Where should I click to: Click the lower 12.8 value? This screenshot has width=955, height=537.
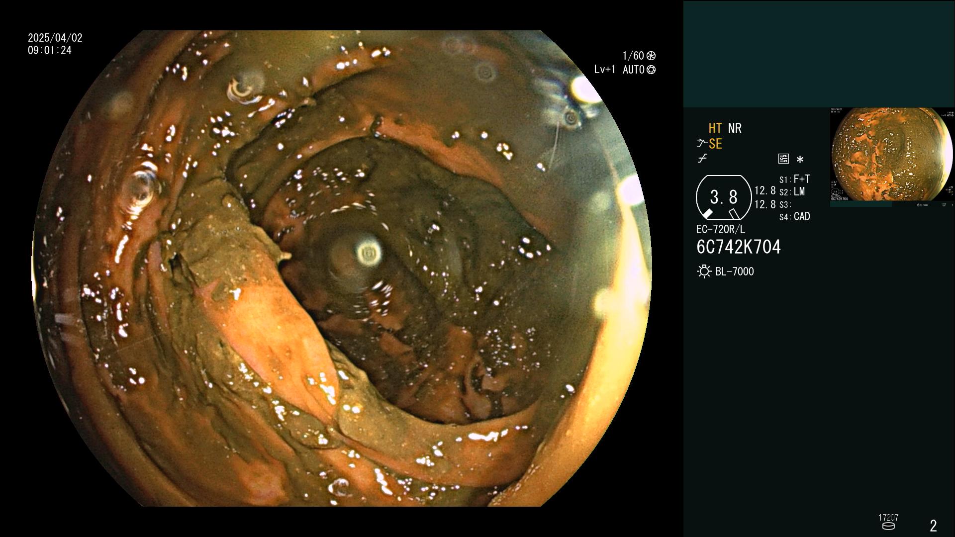pyautogui.click(x=765, y=204)
